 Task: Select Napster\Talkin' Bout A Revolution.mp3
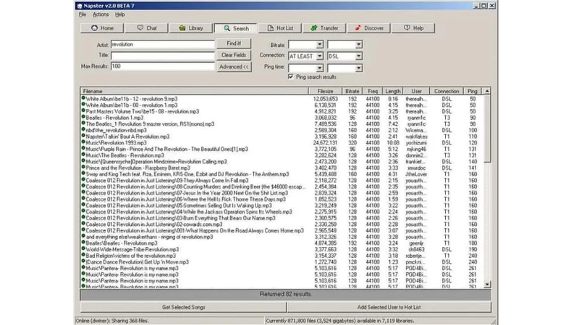(x=282, y=136)
